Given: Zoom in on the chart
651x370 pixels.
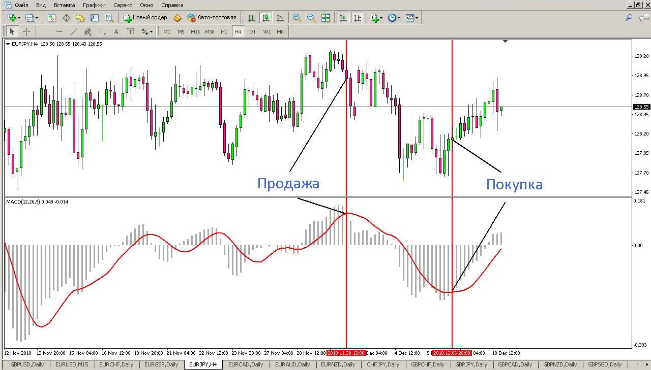Looking at the screenshot, I should tap(297, 18).
